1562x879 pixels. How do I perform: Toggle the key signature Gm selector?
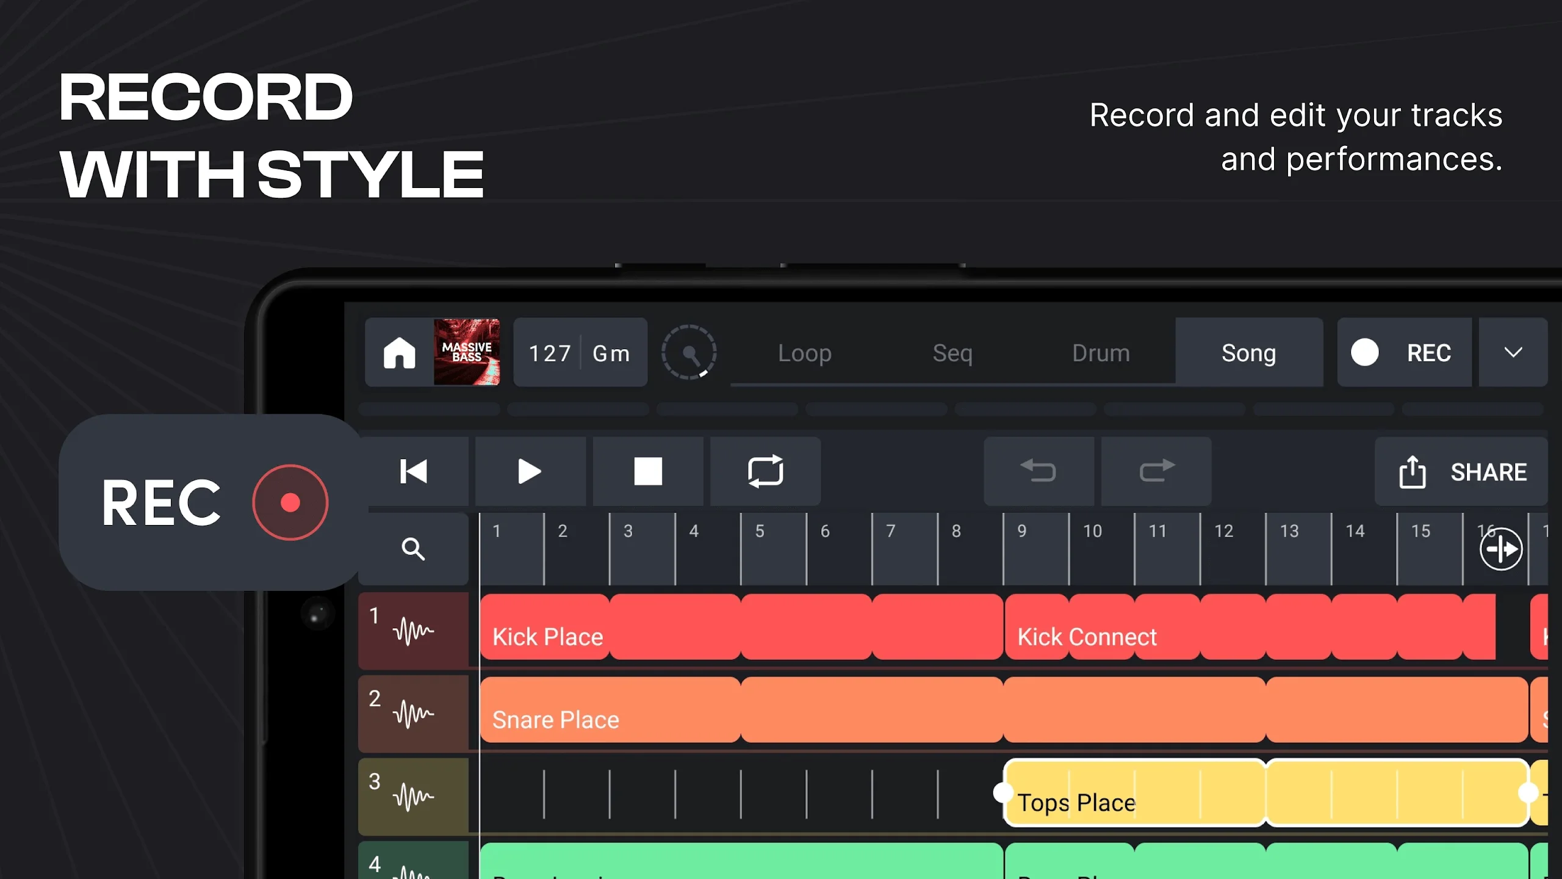click(610, 351)
